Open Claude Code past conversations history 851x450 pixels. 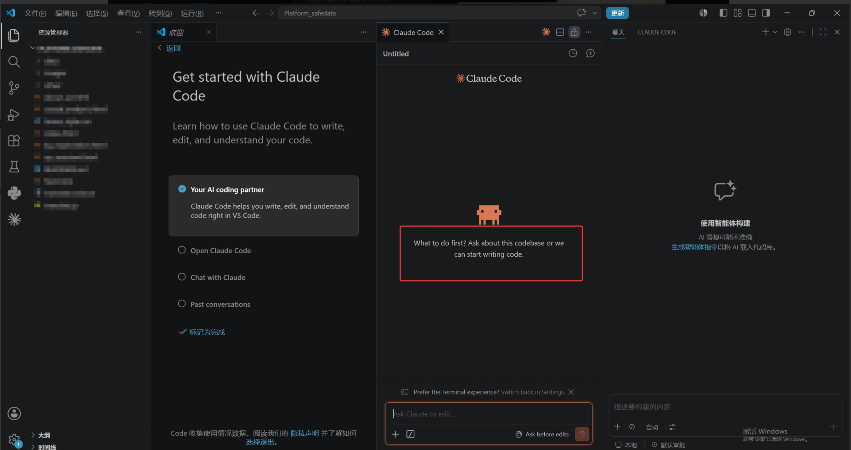point(573,53)
